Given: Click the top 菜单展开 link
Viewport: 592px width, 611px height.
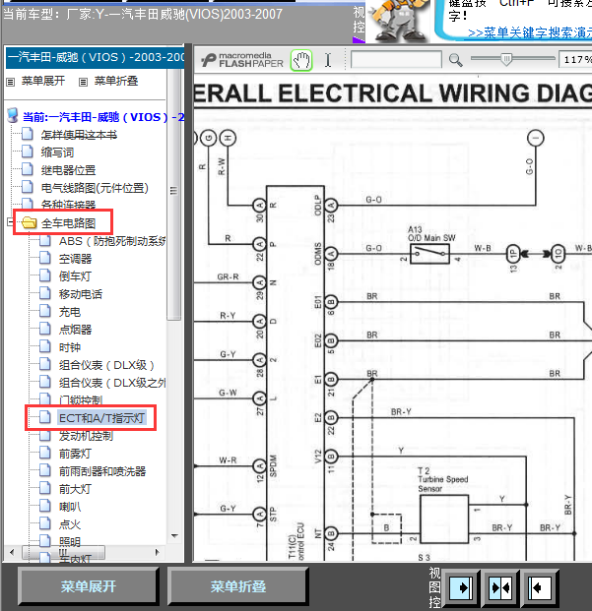Looking at the screenshot, I should pyautogui.click(x=43, y=81).
